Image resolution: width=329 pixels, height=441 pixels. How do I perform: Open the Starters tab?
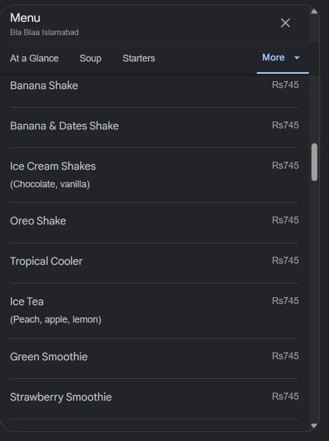pyautogui.click(x=138, y=58)
